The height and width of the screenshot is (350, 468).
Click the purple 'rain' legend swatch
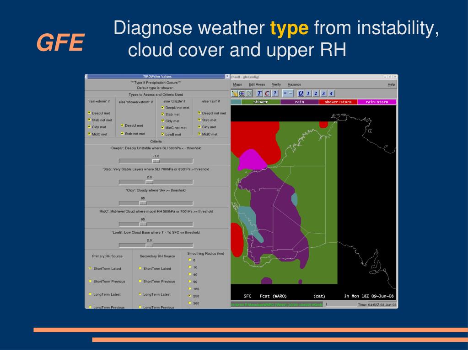click(299, 102)
